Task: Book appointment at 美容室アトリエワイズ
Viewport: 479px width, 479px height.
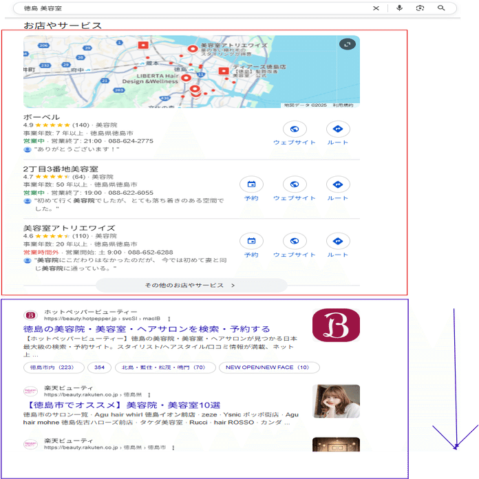Action: pyautogui.click(x=251, y=241)
